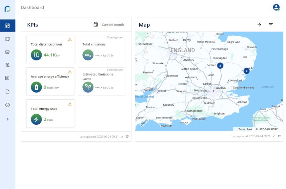Select the Dashboard grid icon in sidebar
This screenshot has height=189, width=286.
coord(8,25)
